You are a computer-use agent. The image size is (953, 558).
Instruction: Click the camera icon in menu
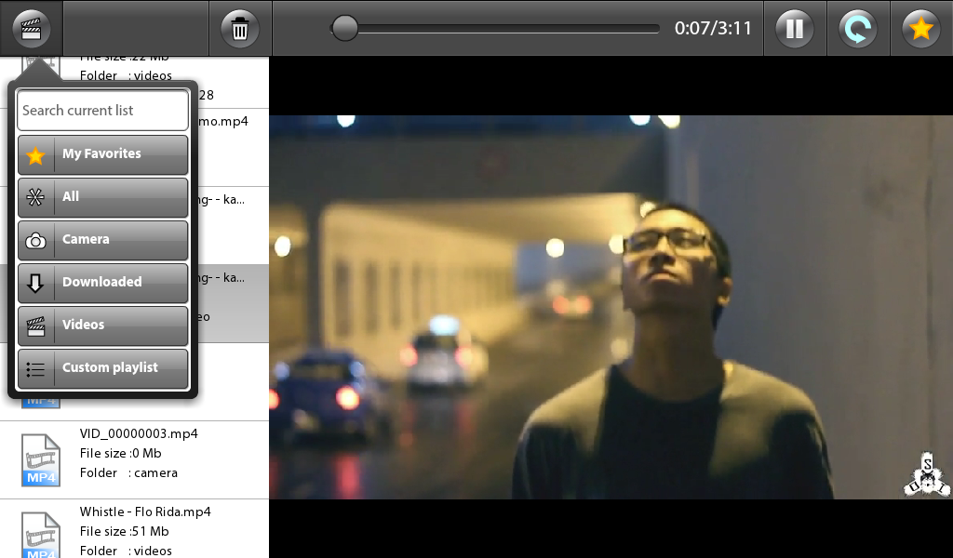[35, 241]
